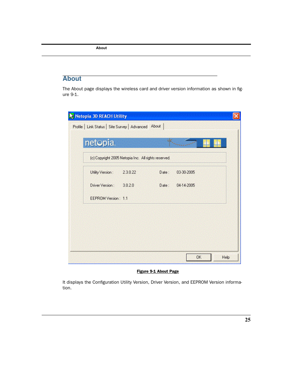Open Help for the utility

point(226,257)
